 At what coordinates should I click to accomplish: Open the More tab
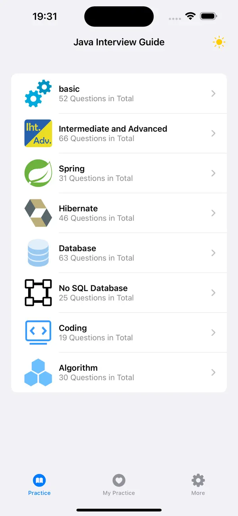click(198, 483)
